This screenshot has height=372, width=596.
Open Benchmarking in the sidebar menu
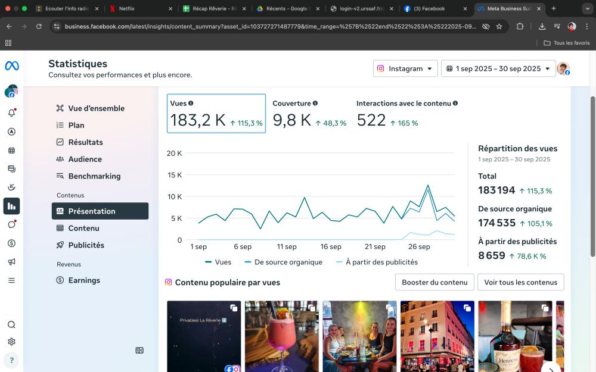pyautogui.click(x=94, y=176)
